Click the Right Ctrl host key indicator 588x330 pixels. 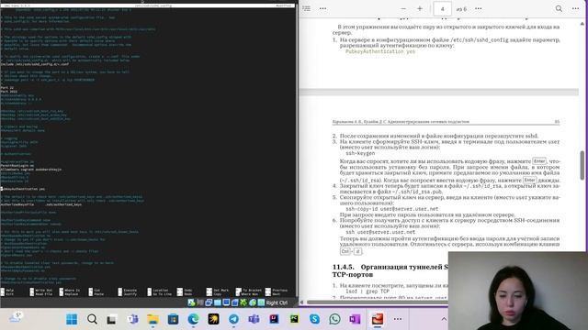pyautogui.click(x=277, y=302)
